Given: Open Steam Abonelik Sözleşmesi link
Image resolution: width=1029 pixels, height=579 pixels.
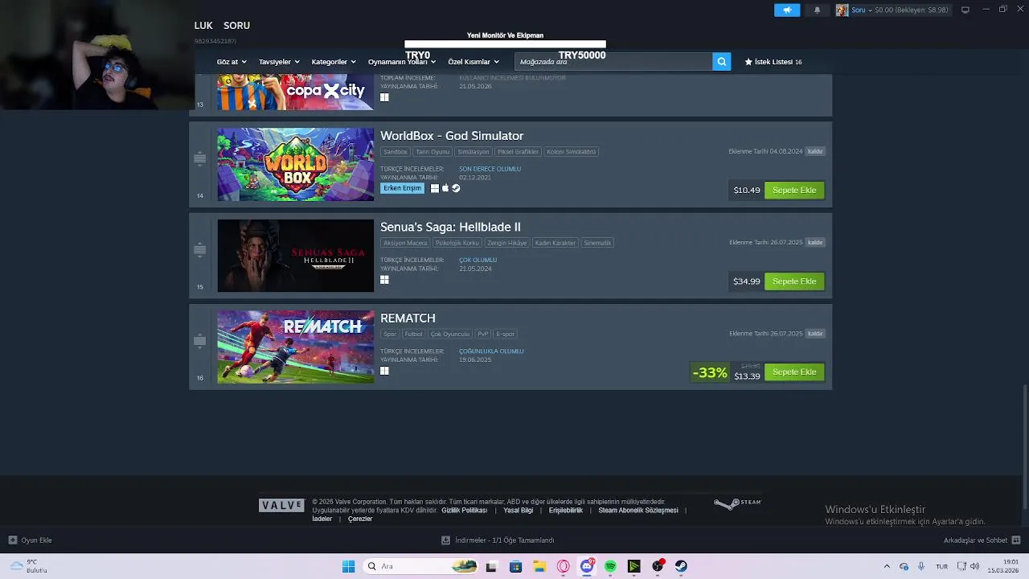Looking at the screenshot, I should tap(638, 510).
